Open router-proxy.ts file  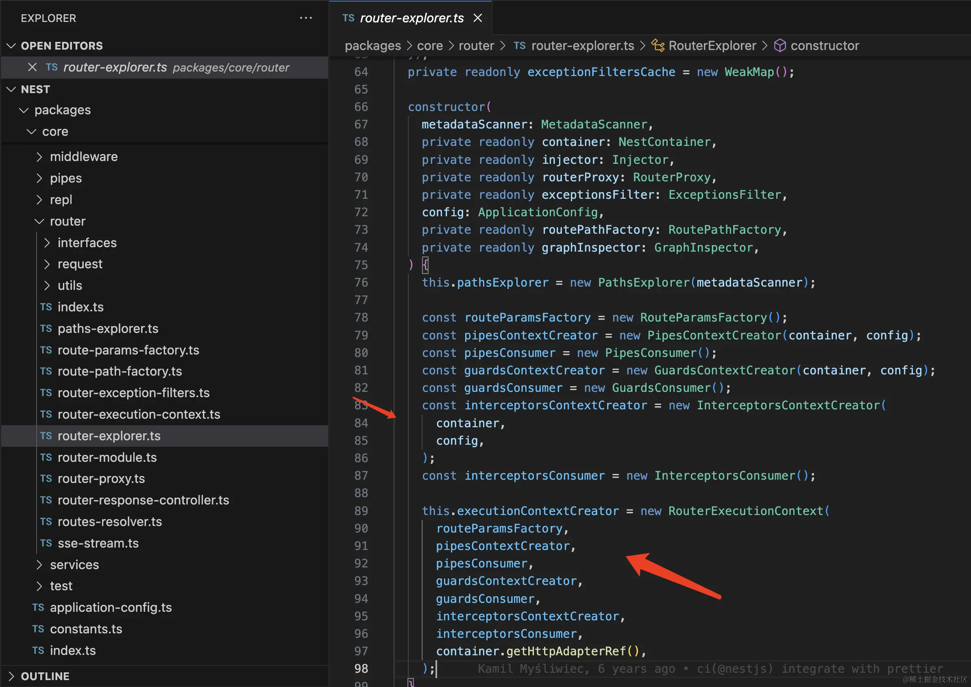(101, 478)
